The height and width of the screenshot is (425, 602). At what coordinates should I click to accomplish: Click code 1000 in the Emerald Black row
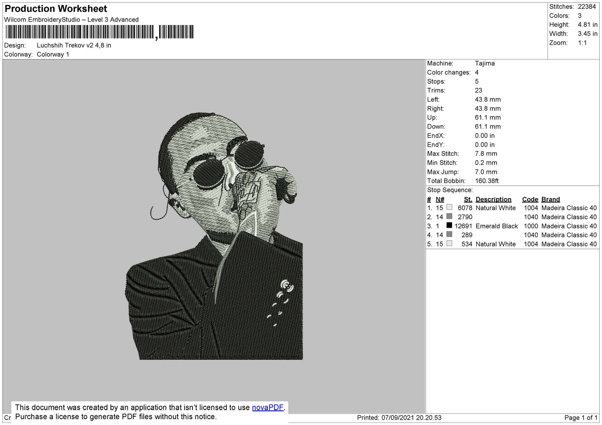[x=531, y=226]
